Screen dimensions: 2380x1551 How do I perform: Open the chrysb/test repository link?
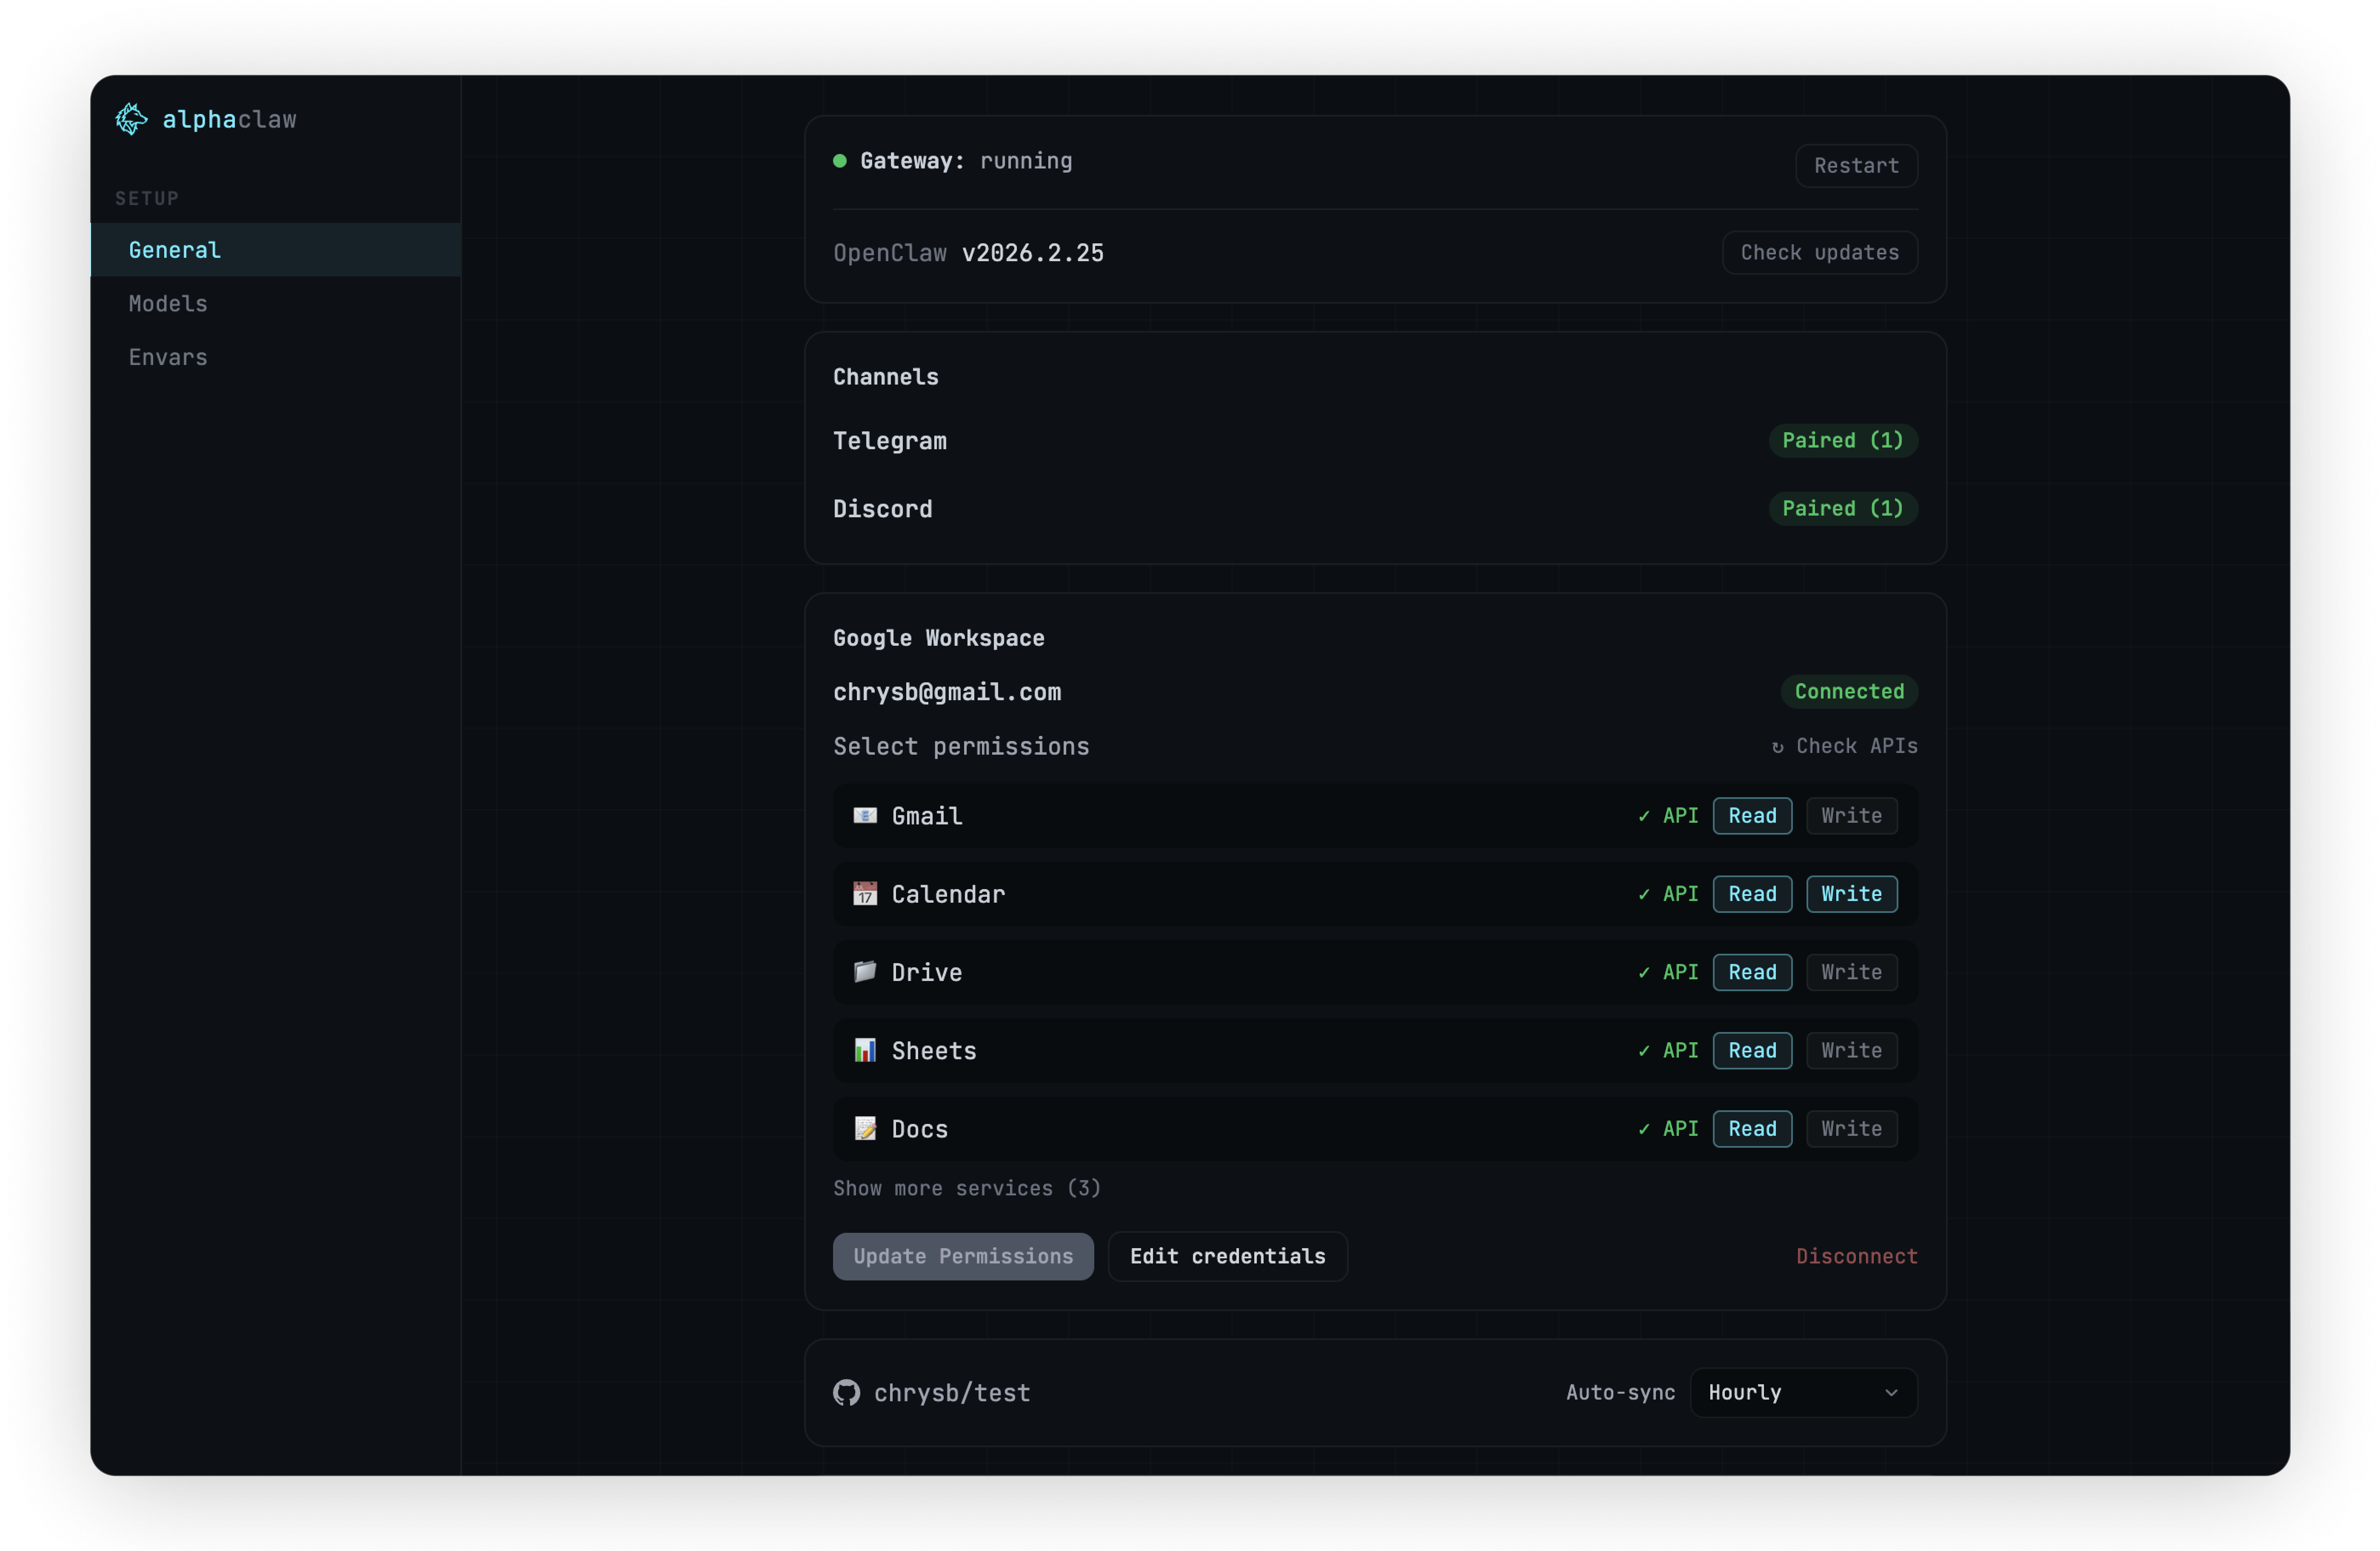(952, 1393)
